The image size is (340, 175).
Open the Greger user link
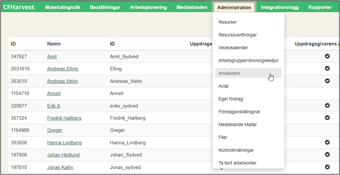click(x=55, y=130)
